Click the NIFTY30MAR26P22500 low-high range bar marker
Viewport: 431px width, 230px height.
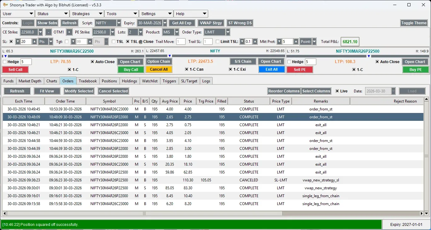[x=369, y=56]
